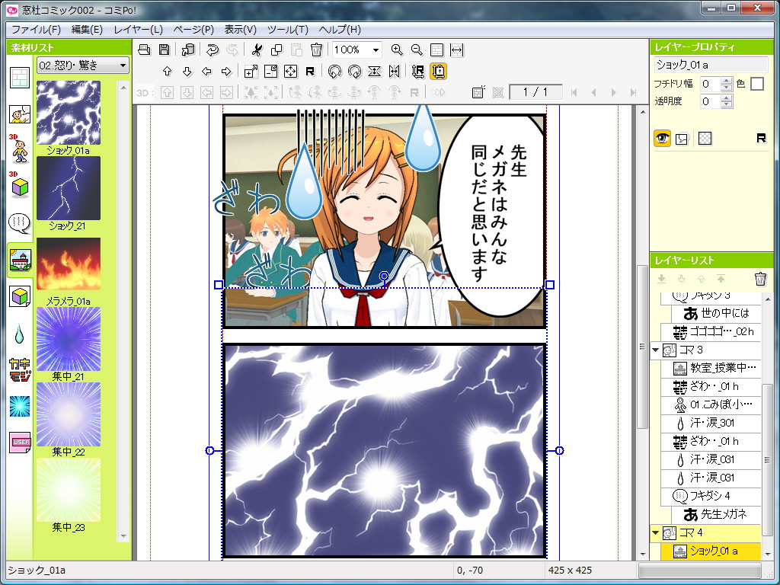Delete selection with the toolbar trash icon

click(316, 50)
